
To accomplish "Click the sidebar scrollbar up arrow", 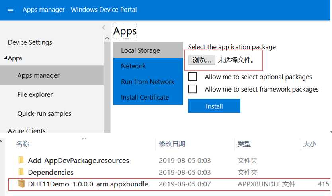I will pyautogui.click(x=107, y=38).
